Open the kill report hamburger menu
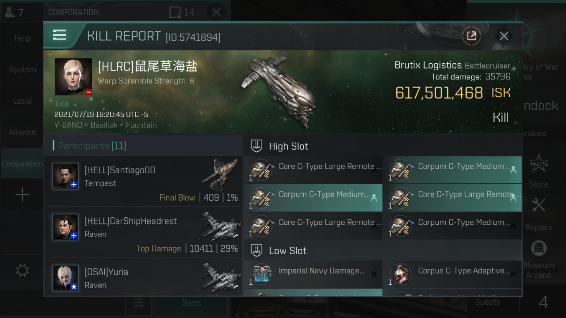Viewport: 566px width, 318px height. click(x=59, y=35)
